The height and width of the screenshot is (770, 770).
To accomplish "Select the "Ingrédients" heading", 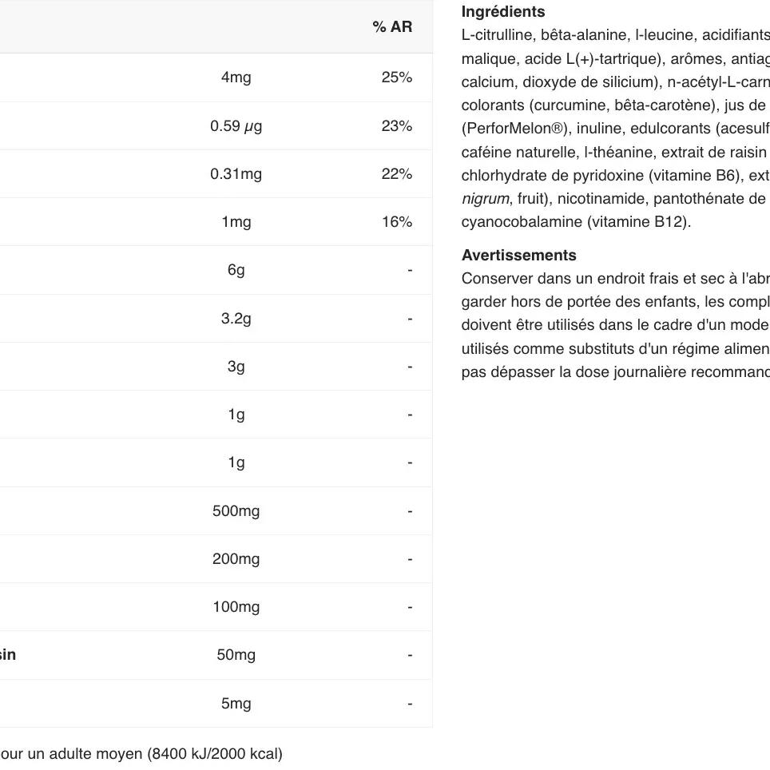I will (503, 12).
